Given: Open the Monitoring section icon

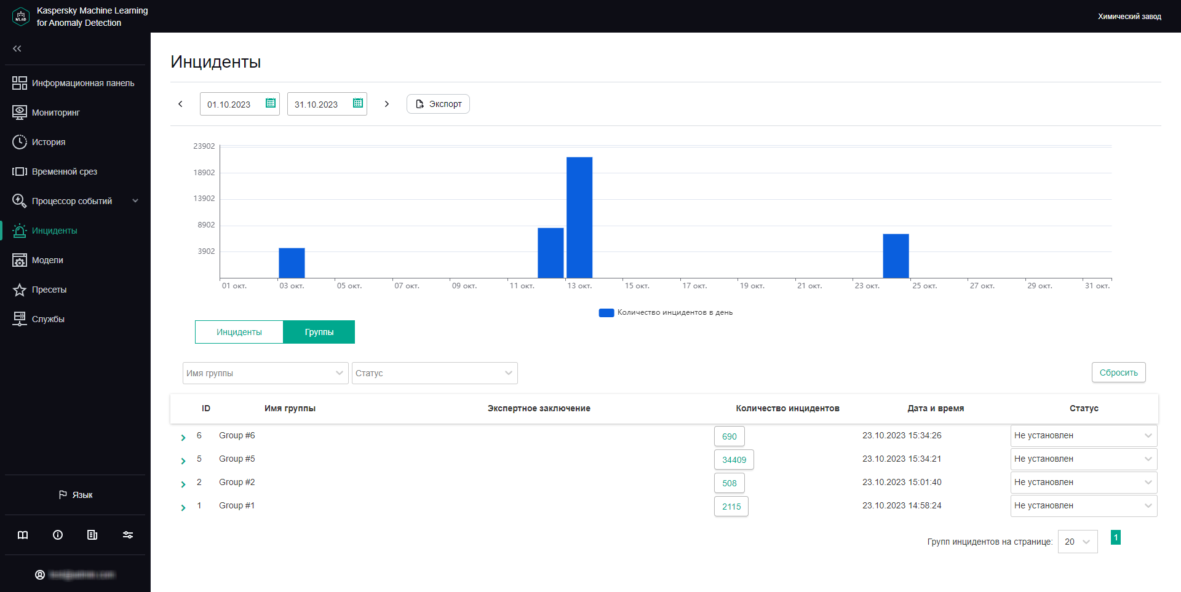Looking at the screenshot, I should (20, 112).
